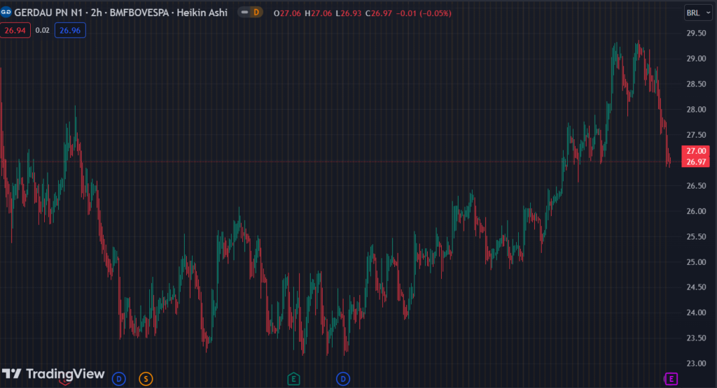
Task: Open the BRL currency dropdown
Action: tap(698, 13)
